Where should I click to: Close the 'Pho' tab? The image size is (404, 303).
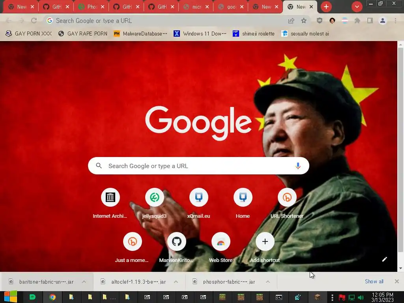(x=103, y=7)
